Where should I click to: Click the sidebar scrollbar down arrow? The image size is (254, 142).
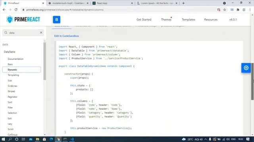(x=45, y=135)
